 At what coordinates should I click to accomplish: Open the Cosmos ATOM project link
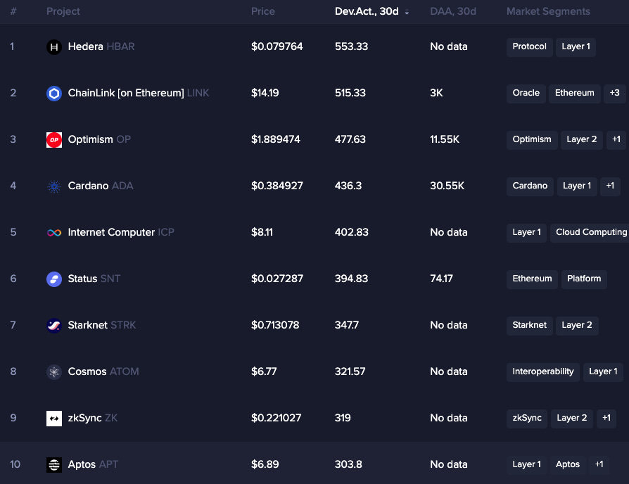[x=103, y=371]
